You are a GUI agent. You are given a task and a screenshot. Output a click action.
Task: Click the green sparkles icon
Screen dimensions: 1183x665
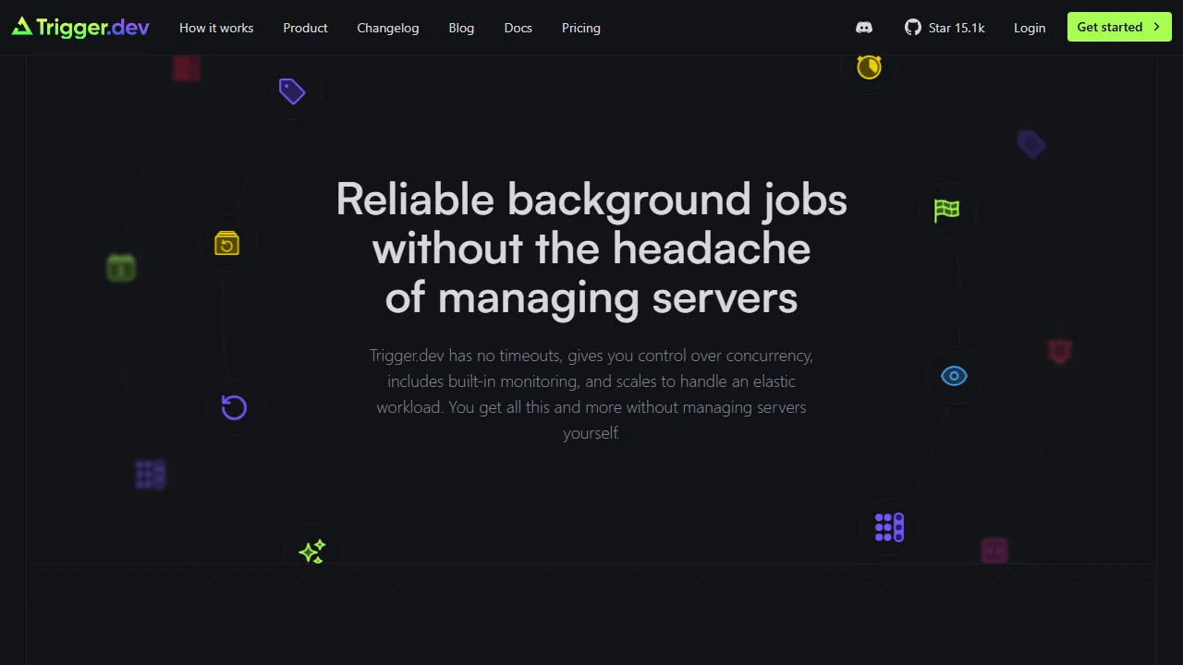(x=312, y=551)
